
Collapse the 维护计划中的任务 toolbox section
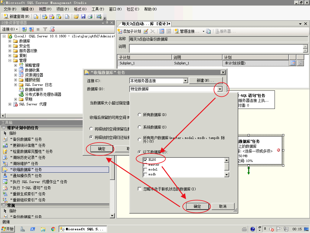point(4,128)
